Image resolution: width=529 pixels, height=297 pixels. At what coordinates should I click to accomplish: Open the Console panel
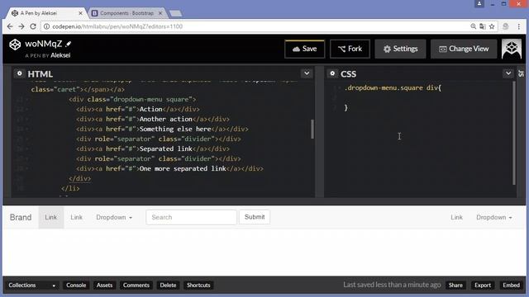(76, 285)
